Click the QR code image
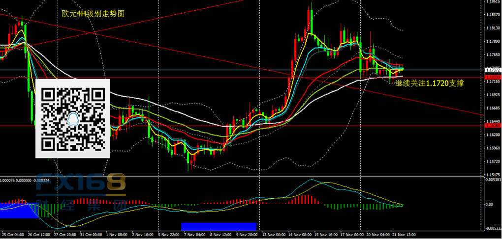Image resolution: width=502 pixels, height=239 pixels. pyautogui.click(x=73, y=118)
